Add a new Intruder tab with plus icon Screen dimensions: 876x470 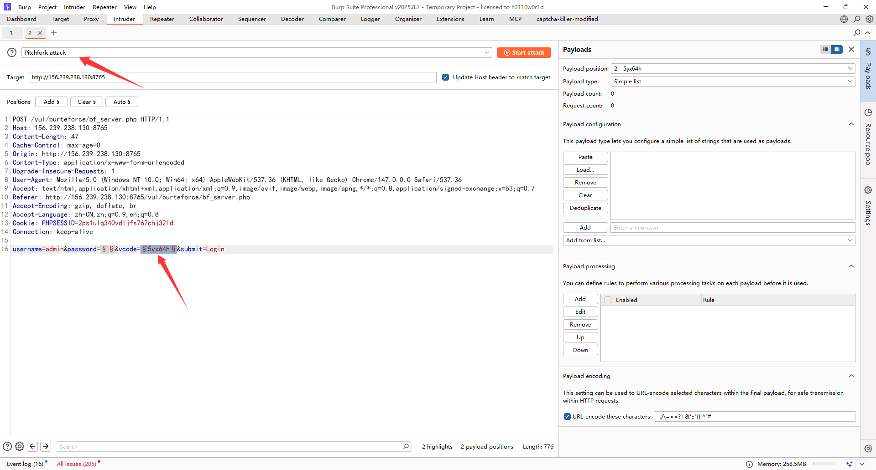(54, 33)
